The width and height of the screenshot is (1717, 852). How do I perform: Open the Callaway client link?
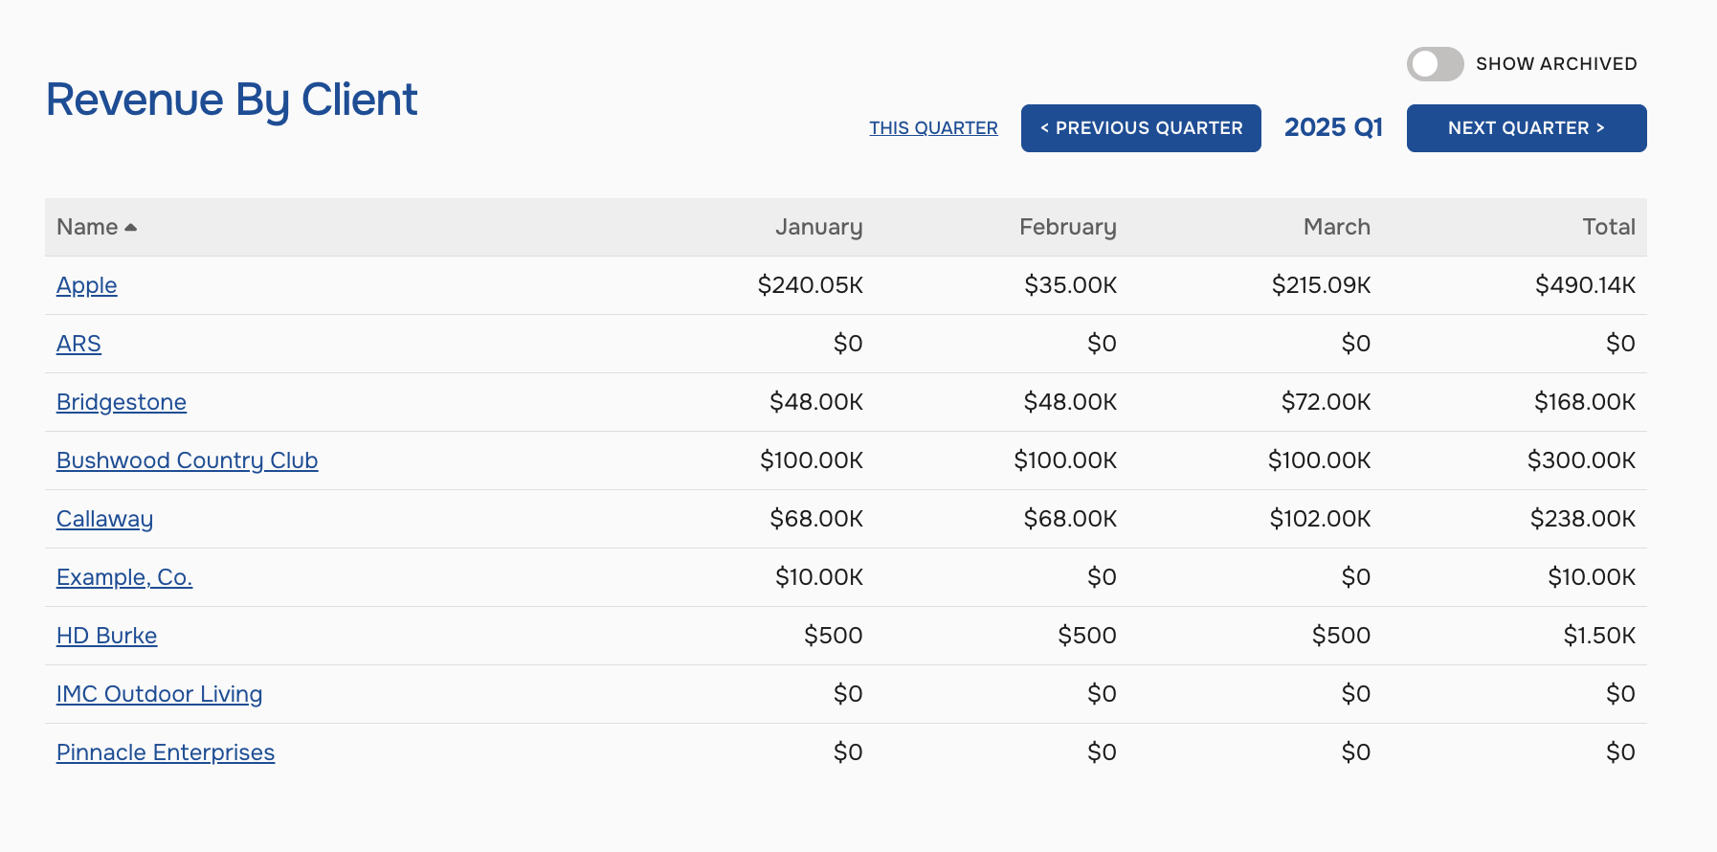click(x=104, y=519)
